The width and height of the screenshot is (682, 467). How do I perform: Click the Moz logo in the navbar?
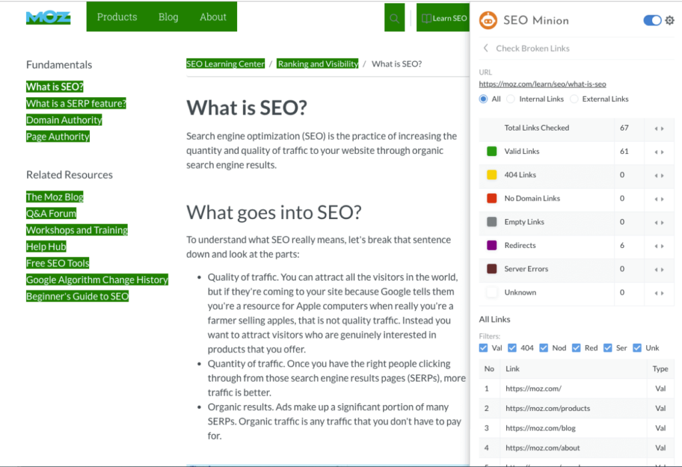[x=47, y=17]
